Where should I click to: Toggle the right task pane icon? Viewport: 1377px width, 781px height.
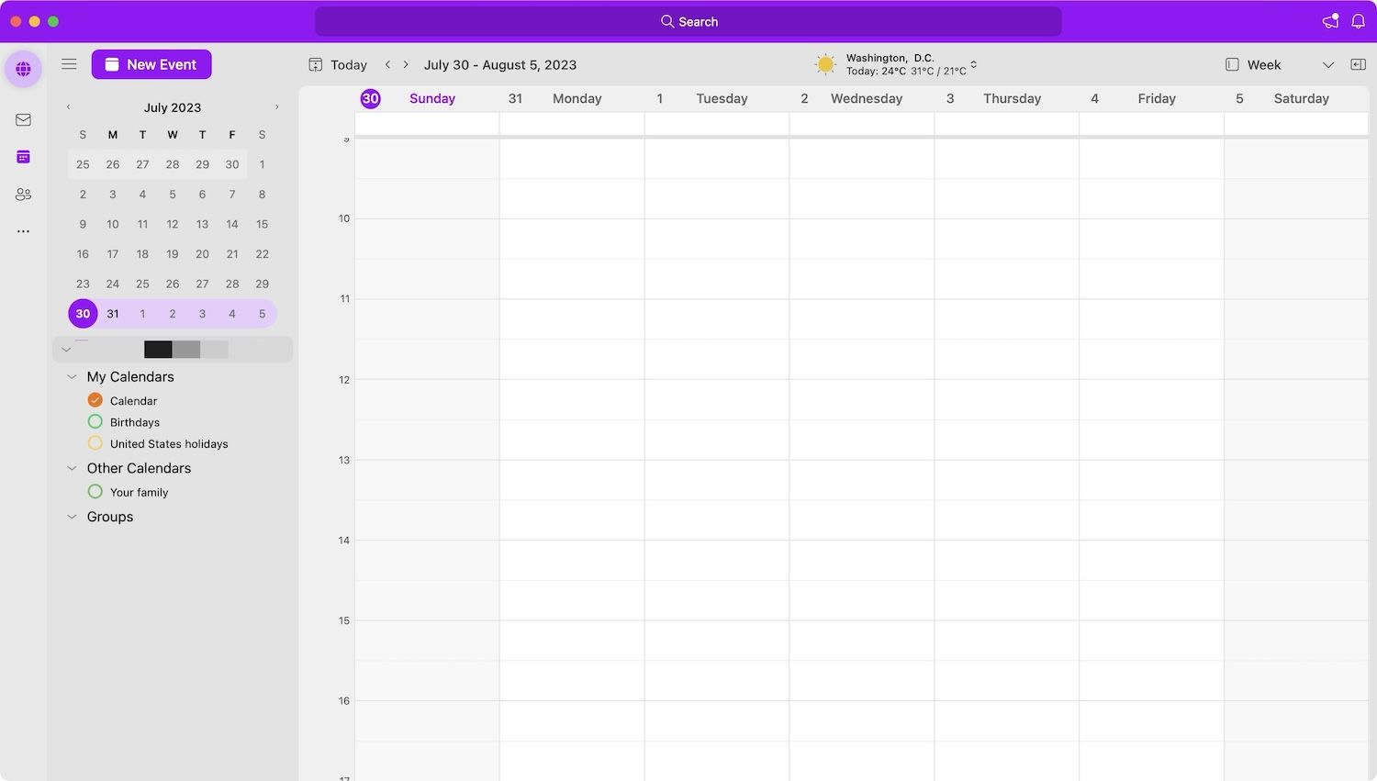click(x=1358, y=64)
